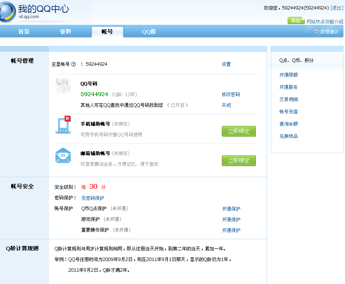Click the 邮箱辅助帐号 heading text
The height and width of the screenshot is (284, 345).
click(95, 153)
